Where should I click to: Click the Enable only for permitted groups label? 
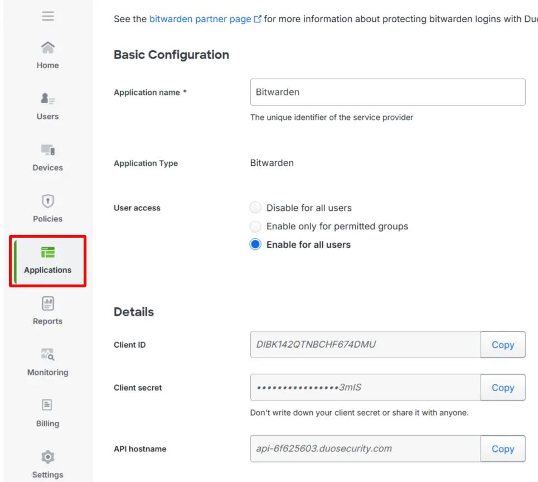coord(337,226)
